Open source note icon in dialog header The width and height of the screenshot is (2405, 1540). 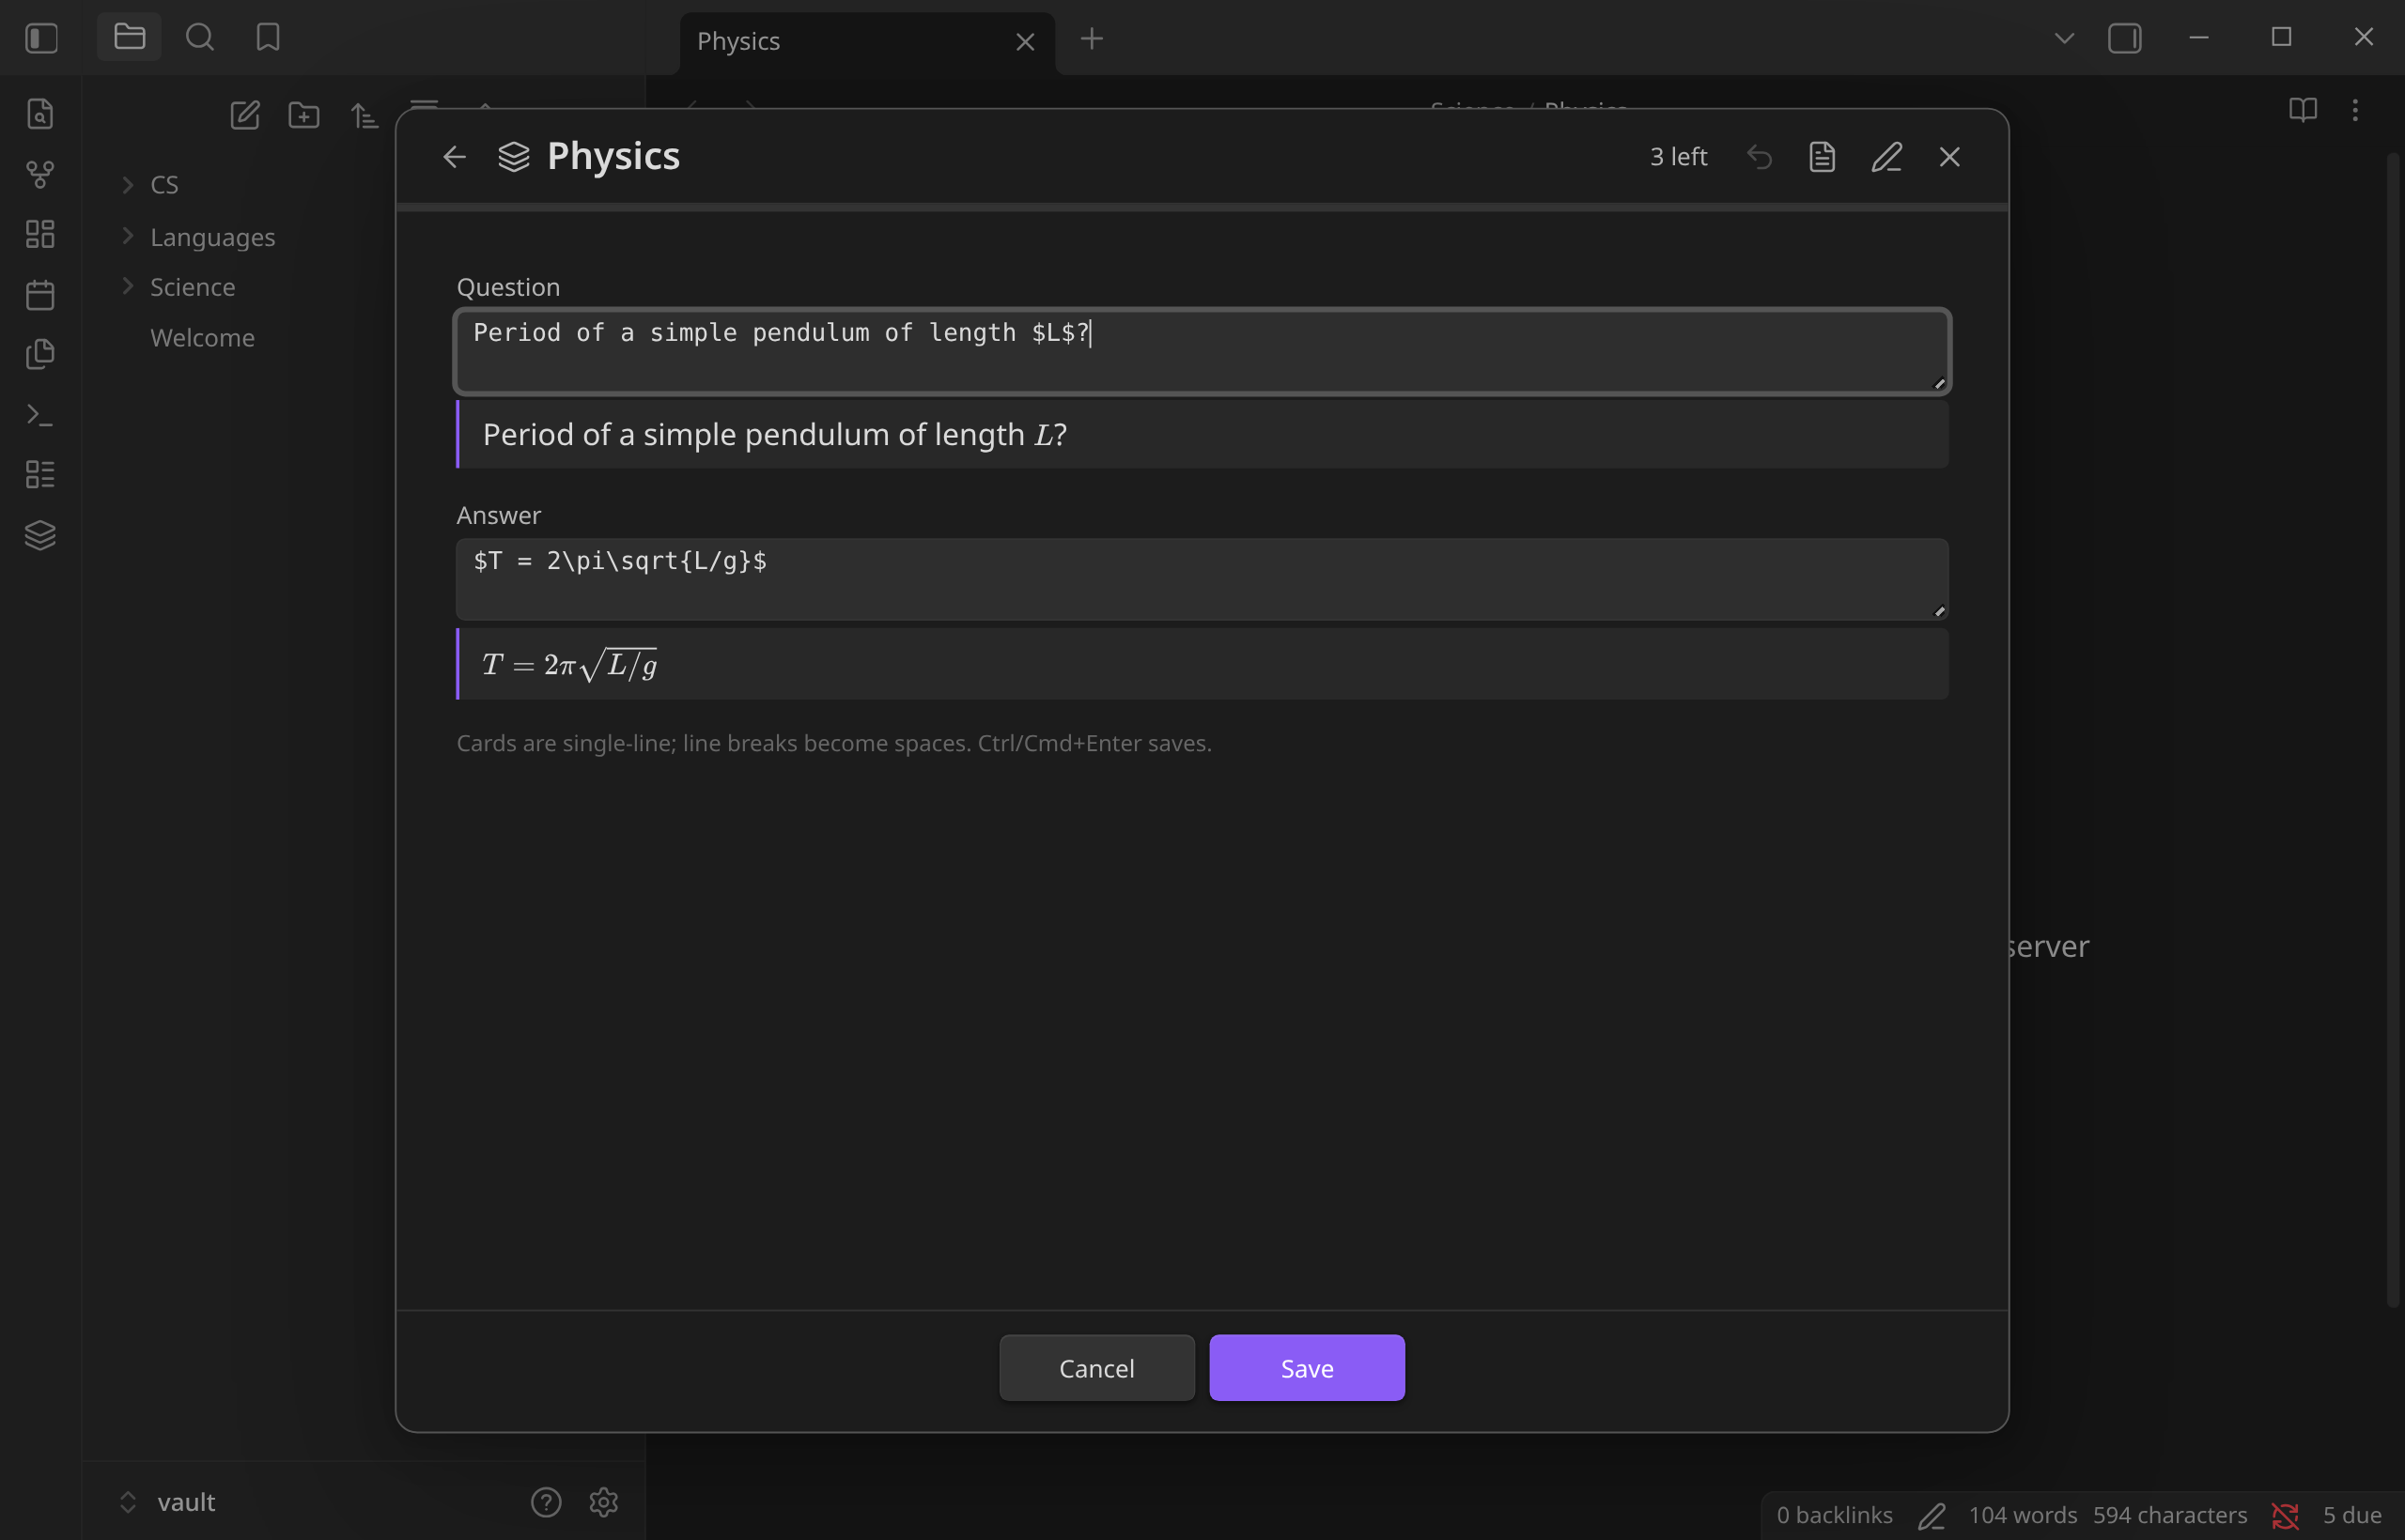pyautogui.click(x=1822, y=157)
